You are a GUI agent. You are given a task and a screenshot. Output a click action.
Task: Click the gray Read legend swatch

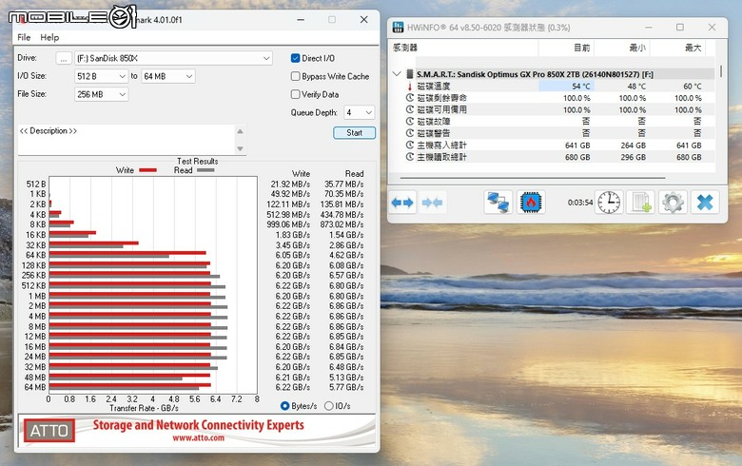point(205,170)
